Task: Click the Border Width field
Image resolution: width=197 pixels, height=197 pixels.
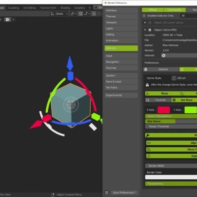Action: coord(171,166)
